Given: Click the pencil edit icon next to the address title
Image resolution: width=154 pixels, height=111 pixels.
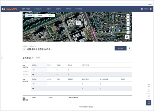Looking at the screenshot, I should point(52,49).
